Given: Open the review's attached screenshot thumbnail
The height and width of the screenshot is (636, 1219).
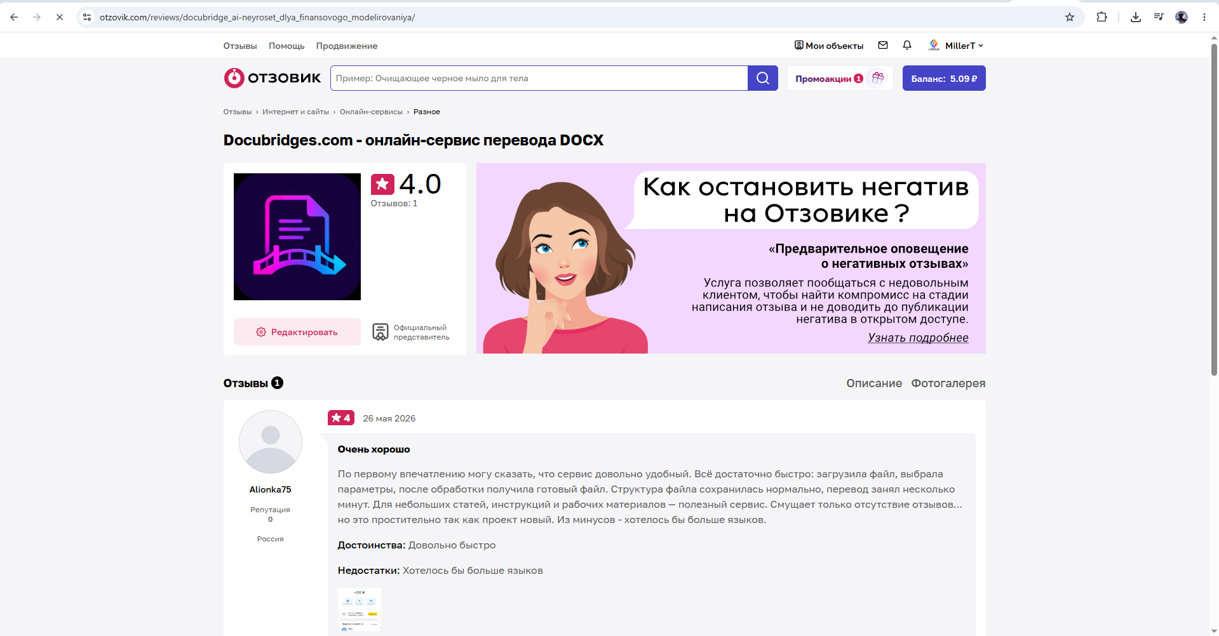Looking at the screenshot, I should [360, 610].
